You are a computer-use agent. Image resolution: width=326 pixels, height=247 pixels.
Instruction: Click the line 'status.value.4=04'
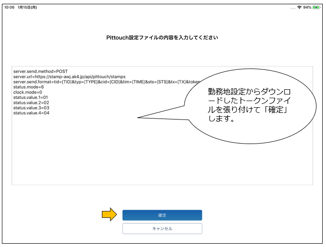tap(31, 113)
